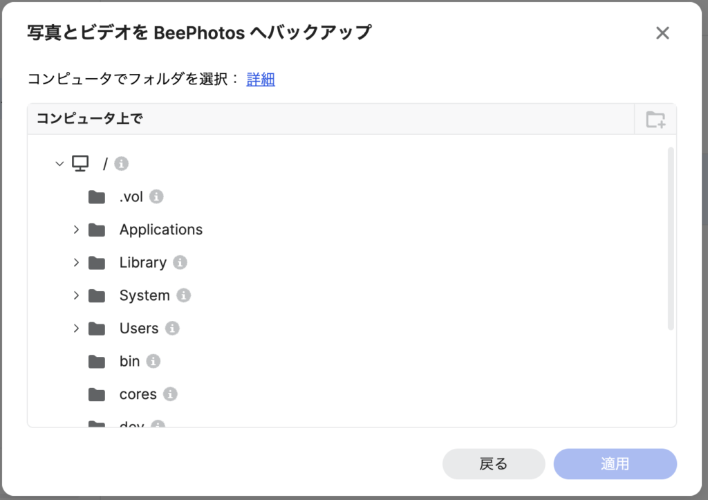This screenshot has height=500, width=708.
Task: Select the cores folder
Action: tap(138, 394)
